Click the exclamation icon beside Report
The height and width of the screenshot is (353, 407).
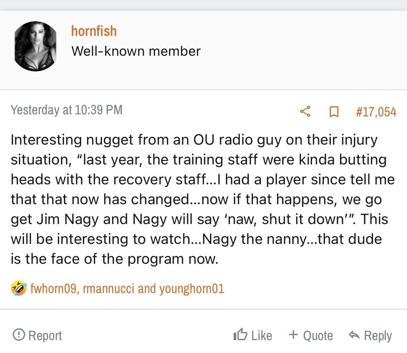19,335
